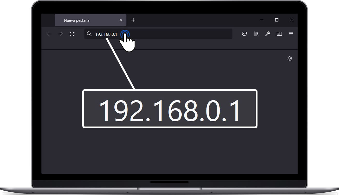
Task: Maximize the browser window
Action: coord(277,20)
